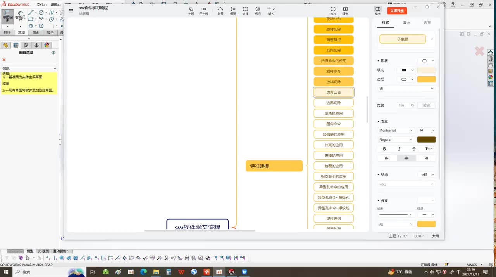Start the 演说 pitch presentation mode
496x277 pixels.
pos(345,11)
